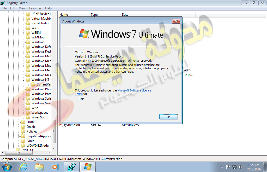Open Windows Explorer from taskbar
The width and height of the screenshot is (267, 172).
(x=39, y=167)
